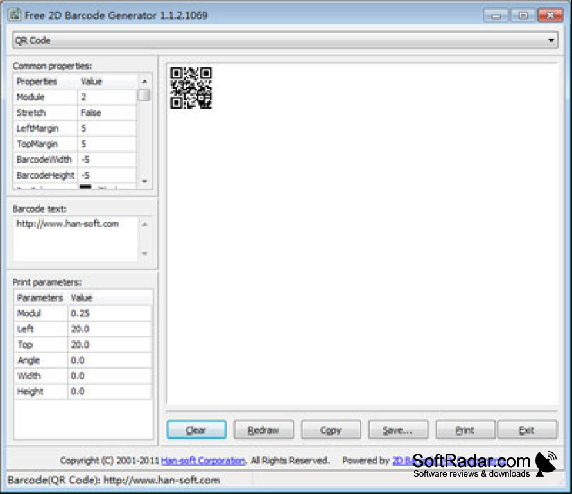Open the QR Code barcode type dropdown
The width and height of the screenshot is (572, 494).
click(x=285, y=40)
